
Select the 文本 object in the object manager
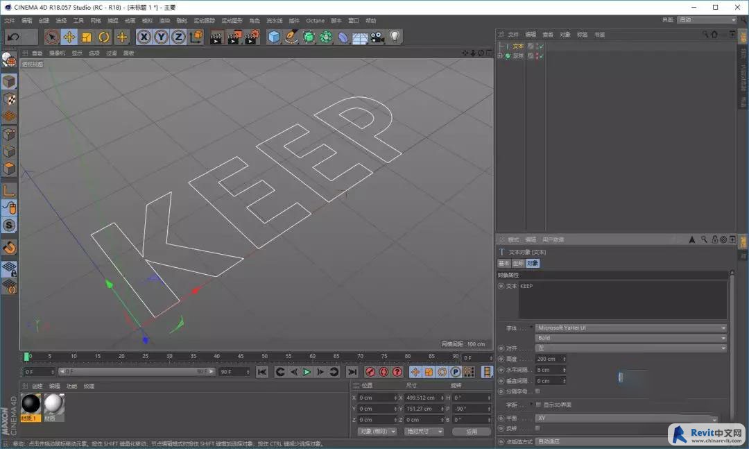point(518,46)
